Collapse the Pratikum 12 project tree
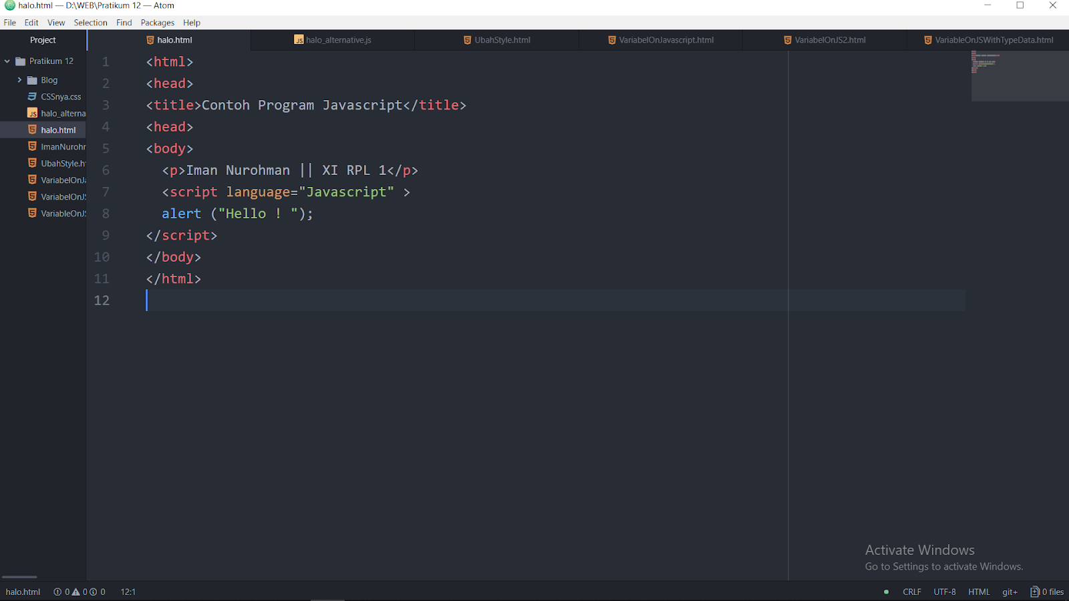 [x=7, y=61]
